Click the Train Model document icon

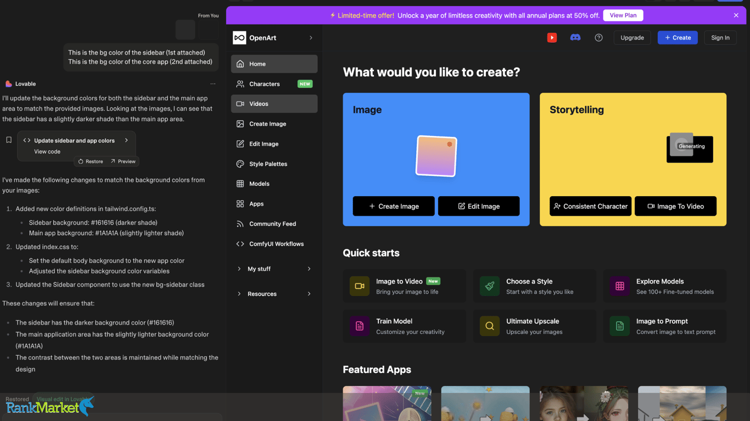point(360,326)
